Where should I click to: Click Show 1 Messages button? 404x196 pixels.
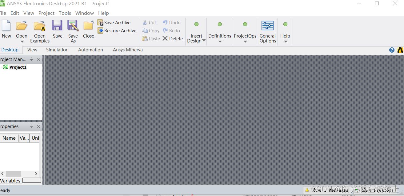327,190
